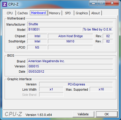The width and height of the screenshot is (121, 120).
Task: Click the empty LPCIO model field
Action: coord(71,47)
